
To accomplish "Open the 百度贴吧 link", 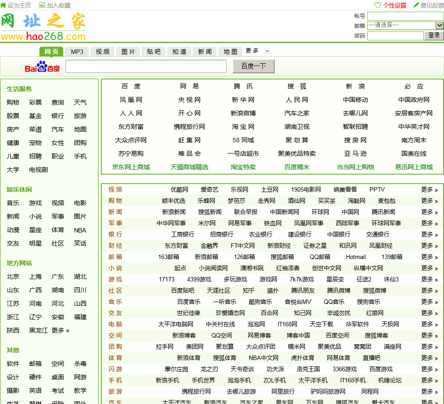I will 183,290.
